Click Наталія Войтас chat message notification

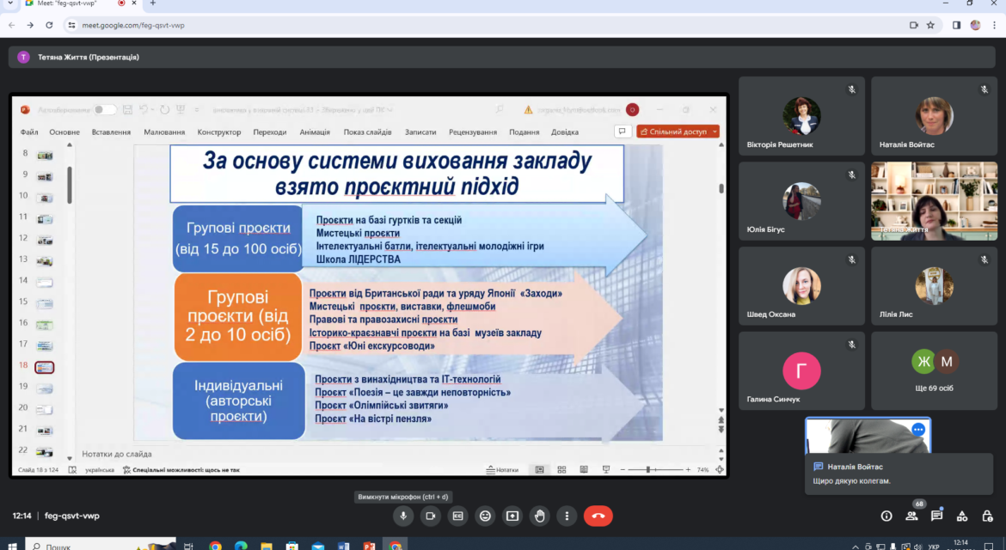point(899,474)
